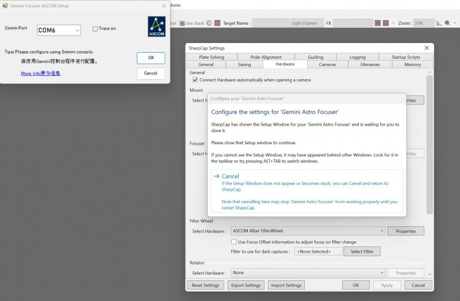460x301 pixels.
Task: Open the dropdown arrow after the magnifier icon
Action: click(x=455, y=23)
